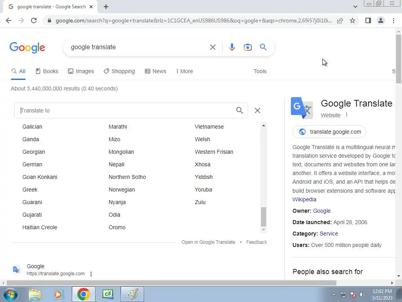Open the Chrome profile avatar
402x302 pixels.
(x=381, y=20)
